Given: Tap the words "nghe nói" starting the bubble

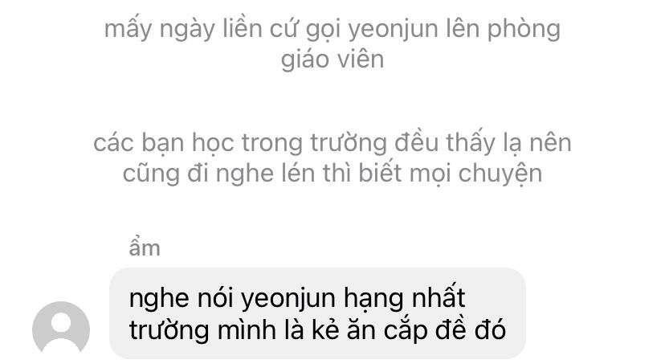Looking at the screenshot, I should tap(181, 299).
